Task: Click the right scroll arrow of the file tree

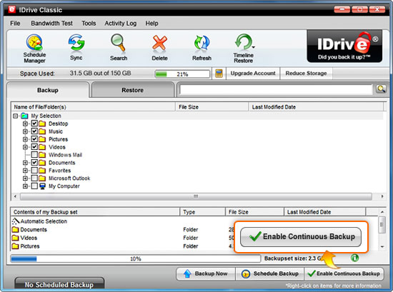Action: click(382, 196)
